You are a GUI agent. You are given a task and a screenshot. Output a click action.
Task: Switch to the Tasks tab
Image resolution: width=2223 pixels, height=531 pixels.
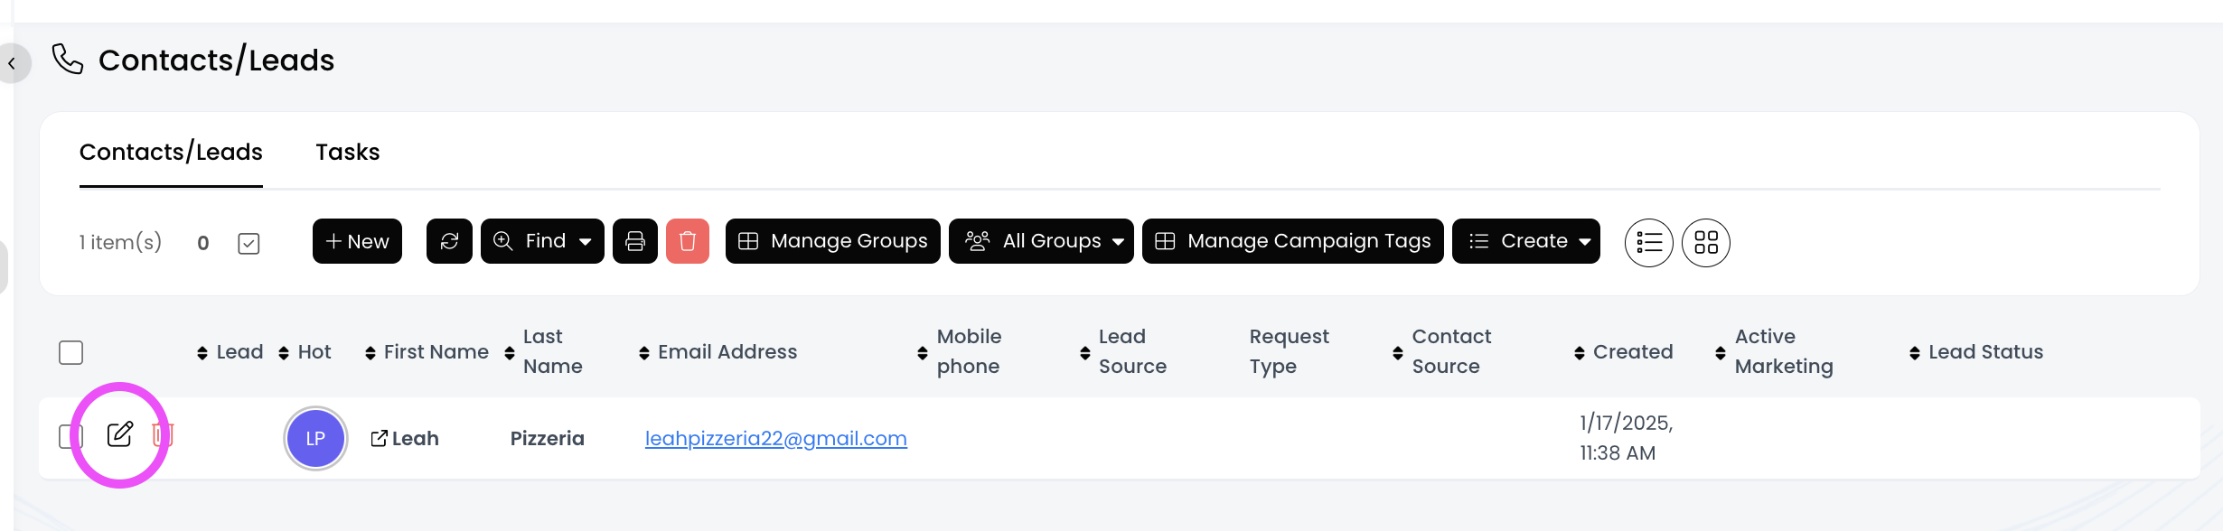(x=348, y=152)
